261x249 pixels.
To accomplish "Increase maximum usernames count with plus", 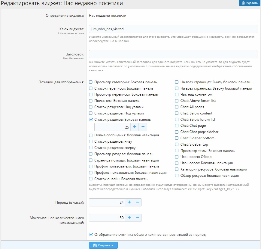I will [129, 218].
